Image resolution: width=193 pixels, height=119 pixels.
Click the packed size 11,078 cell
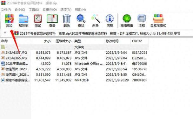66,64
